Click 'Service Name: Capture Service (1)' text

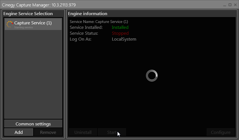[x=99, y=22]
